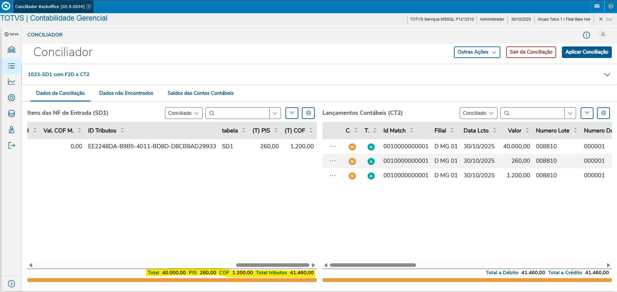Image resolution: width=617 pixels, height=292 pixels.
Task: Click the 1023-SD1 com F2D x CT2 title
Action: (59, 74)
